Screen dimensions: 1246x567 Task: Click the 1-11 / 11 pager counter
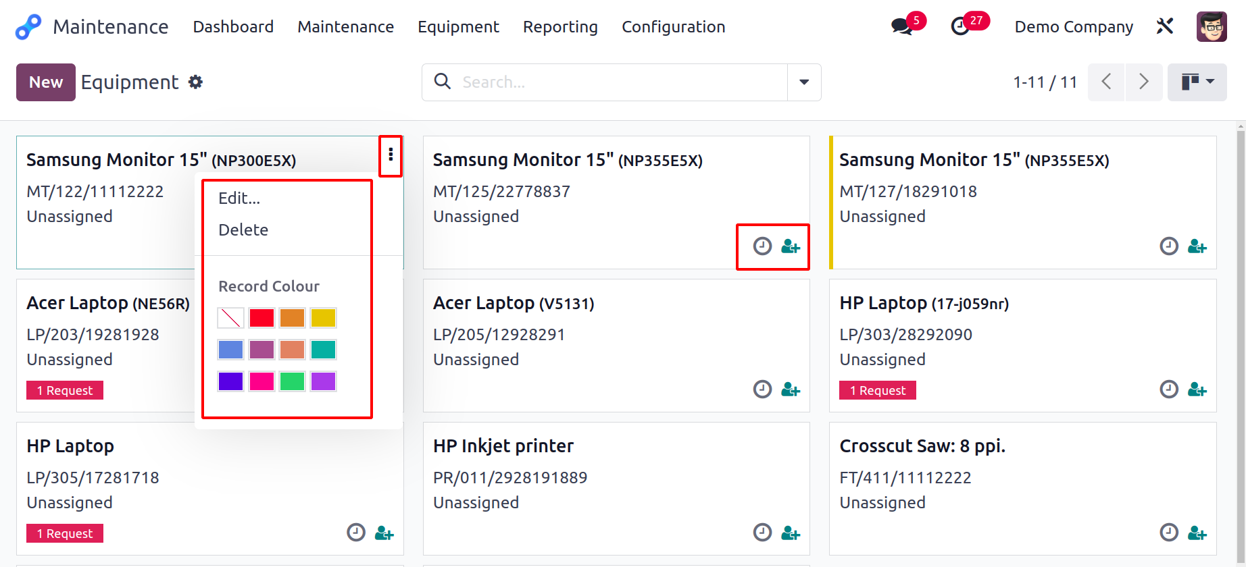click(1045, 82)
